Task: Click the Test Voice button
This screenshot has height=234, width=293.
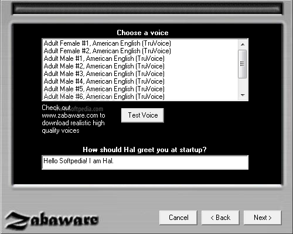Action: point(142,115)
